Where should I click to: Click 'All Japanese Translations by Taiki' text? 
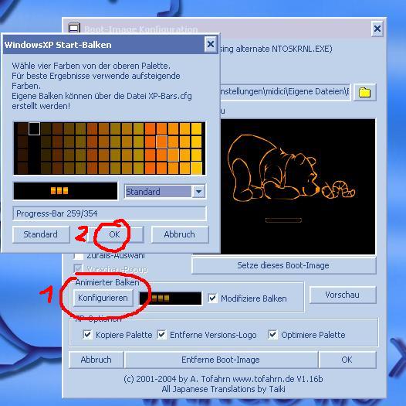[x=223, y=389]
